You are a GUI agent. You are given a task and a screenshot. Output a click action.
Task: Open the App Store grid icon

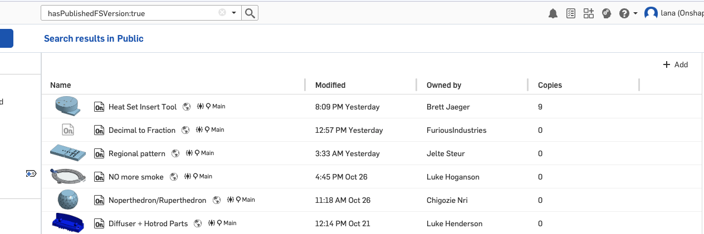pos(589,13)
